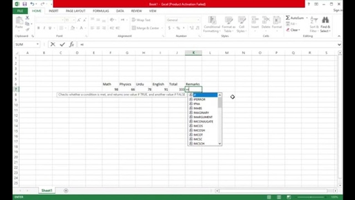
Task: Open Insert Function with the fx icon
Action: click(72, 44)
